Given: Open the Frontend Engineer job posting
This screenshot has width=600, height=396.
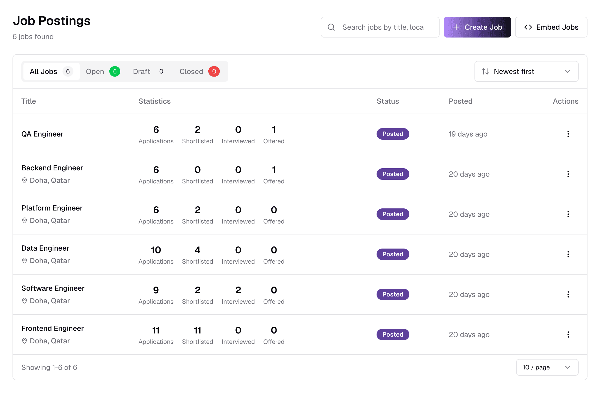Looking at the screenshot, I should pyautogui.click(x=52, y=328).
